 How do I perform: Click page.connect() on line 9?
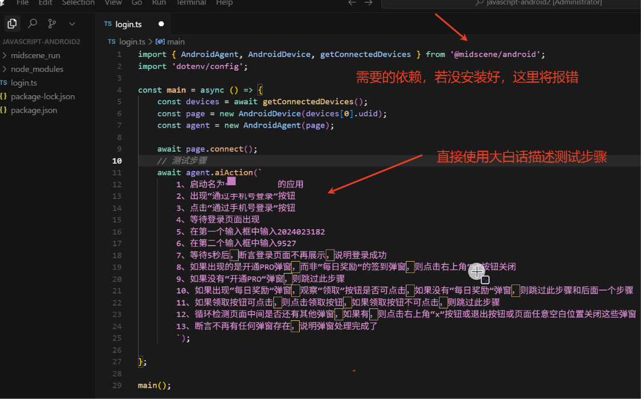tap(220, 149)
